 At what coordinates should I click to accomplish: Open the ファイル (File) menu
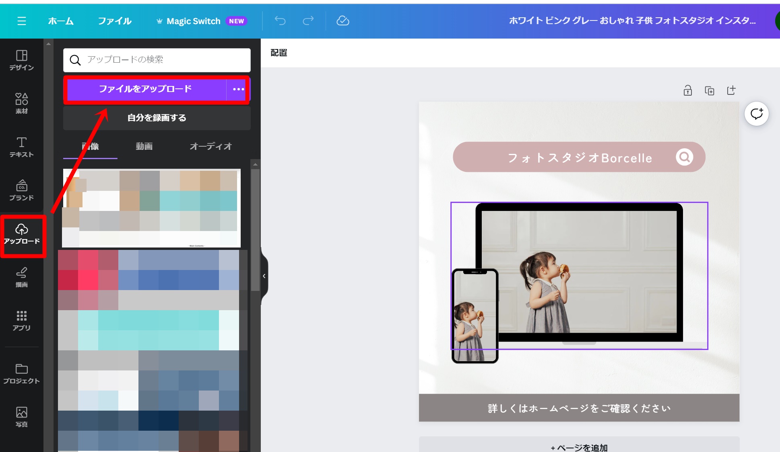115,21
